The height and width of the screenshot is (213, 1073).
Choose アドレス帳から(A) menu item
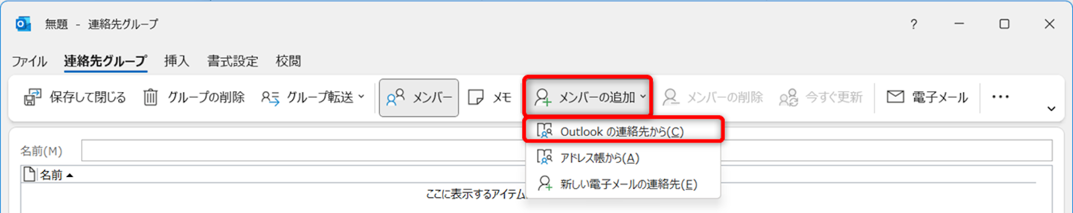[599, 158]
